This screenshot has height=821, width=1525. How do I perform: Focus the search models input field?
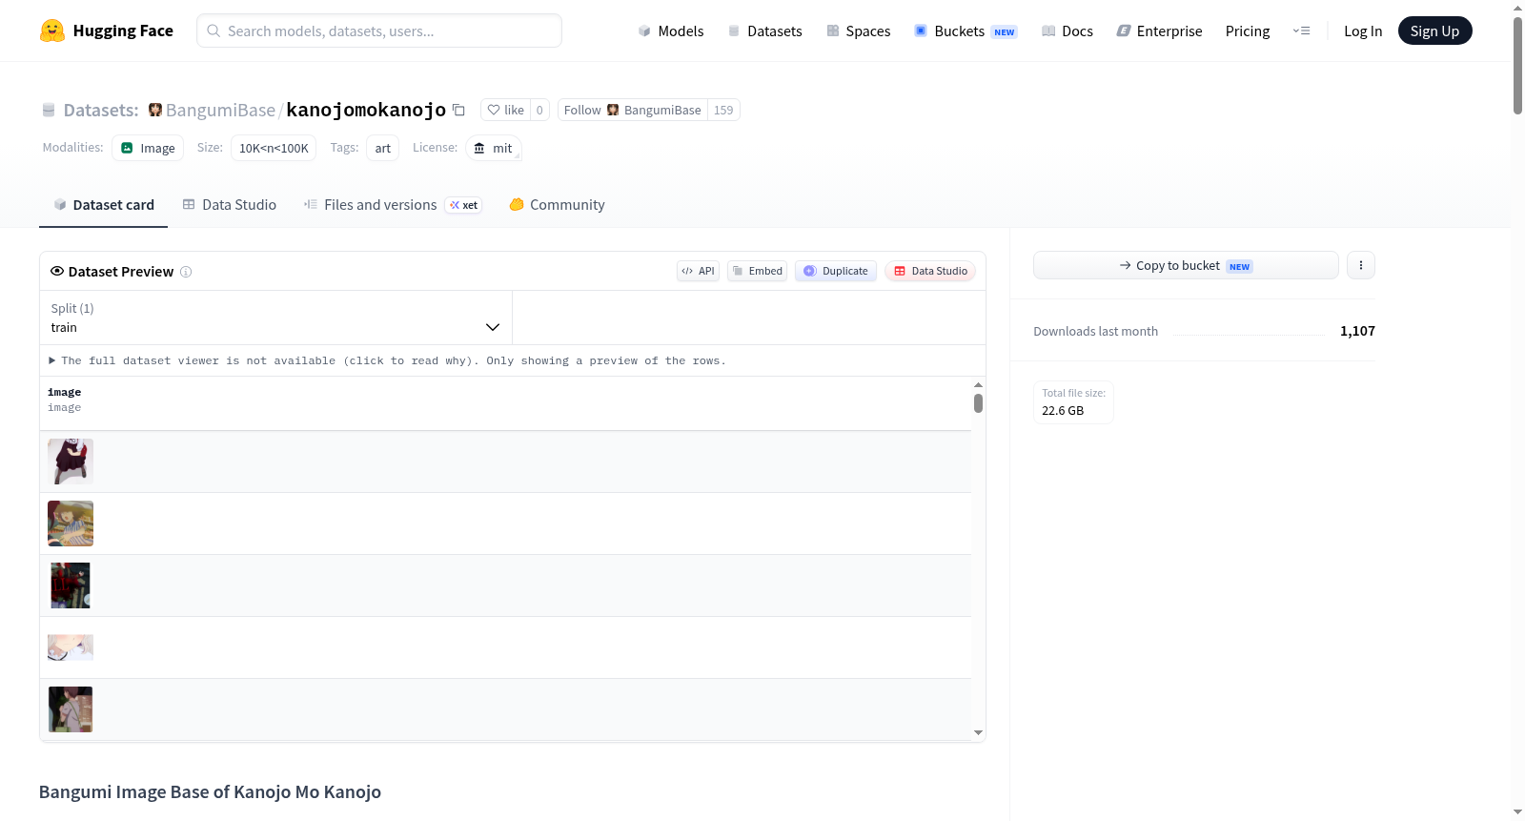click(379, 31)
